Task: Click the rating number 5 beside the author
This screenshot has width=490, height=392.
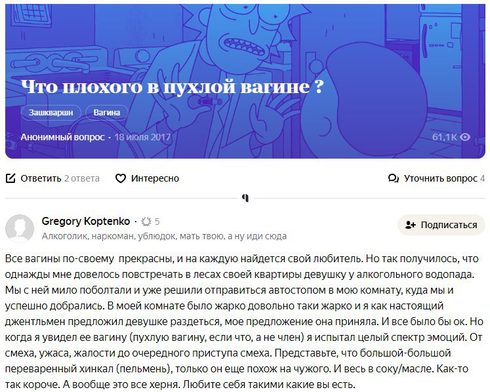Action: point(157,222)
